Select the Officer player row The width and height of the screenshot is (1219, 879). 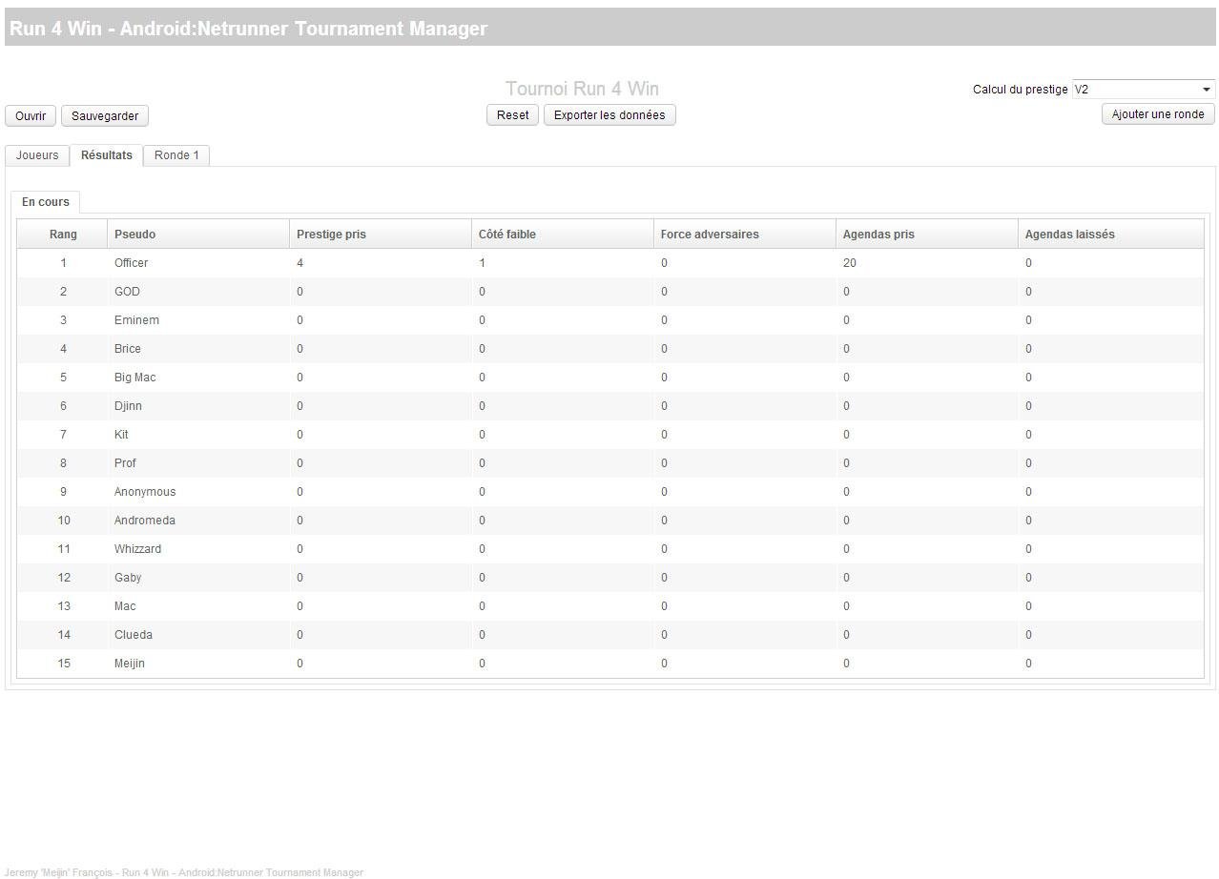131,262
